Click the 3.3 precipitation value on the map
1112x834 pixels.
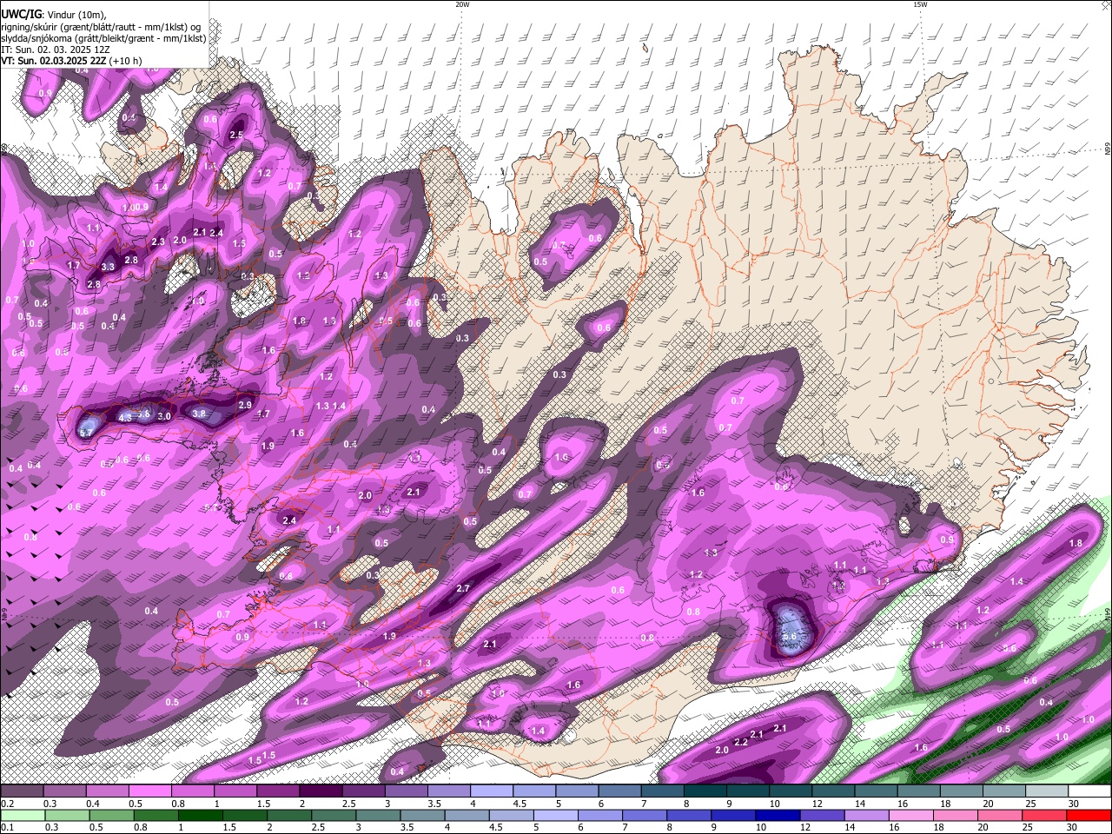[x=108, y=267]
